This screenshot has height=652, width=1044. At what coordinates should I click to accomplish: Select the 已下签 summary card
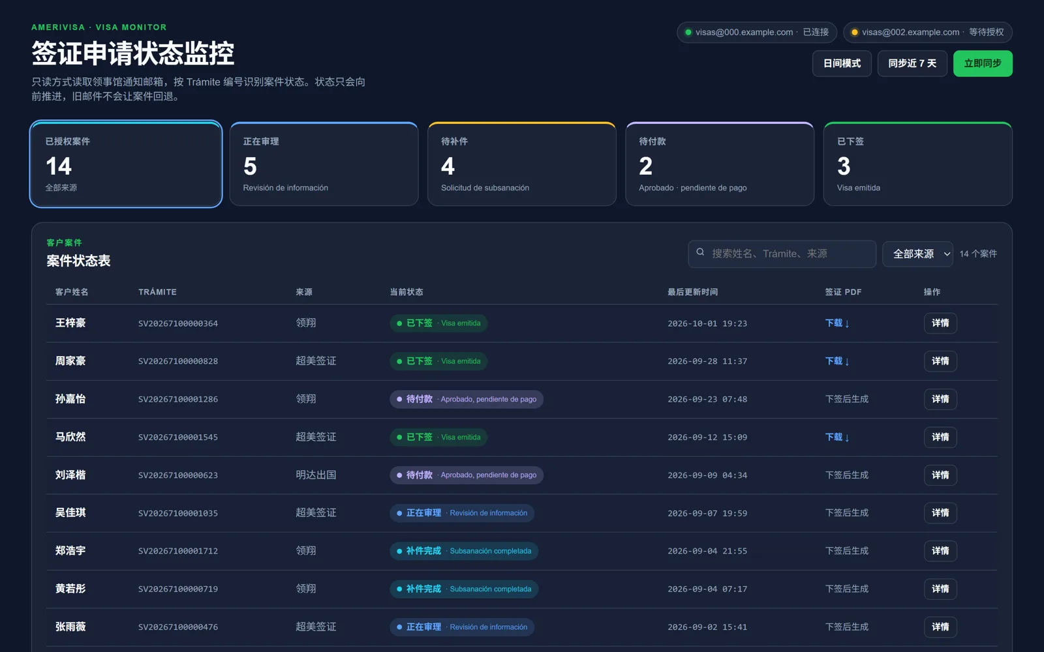(918, 164)
